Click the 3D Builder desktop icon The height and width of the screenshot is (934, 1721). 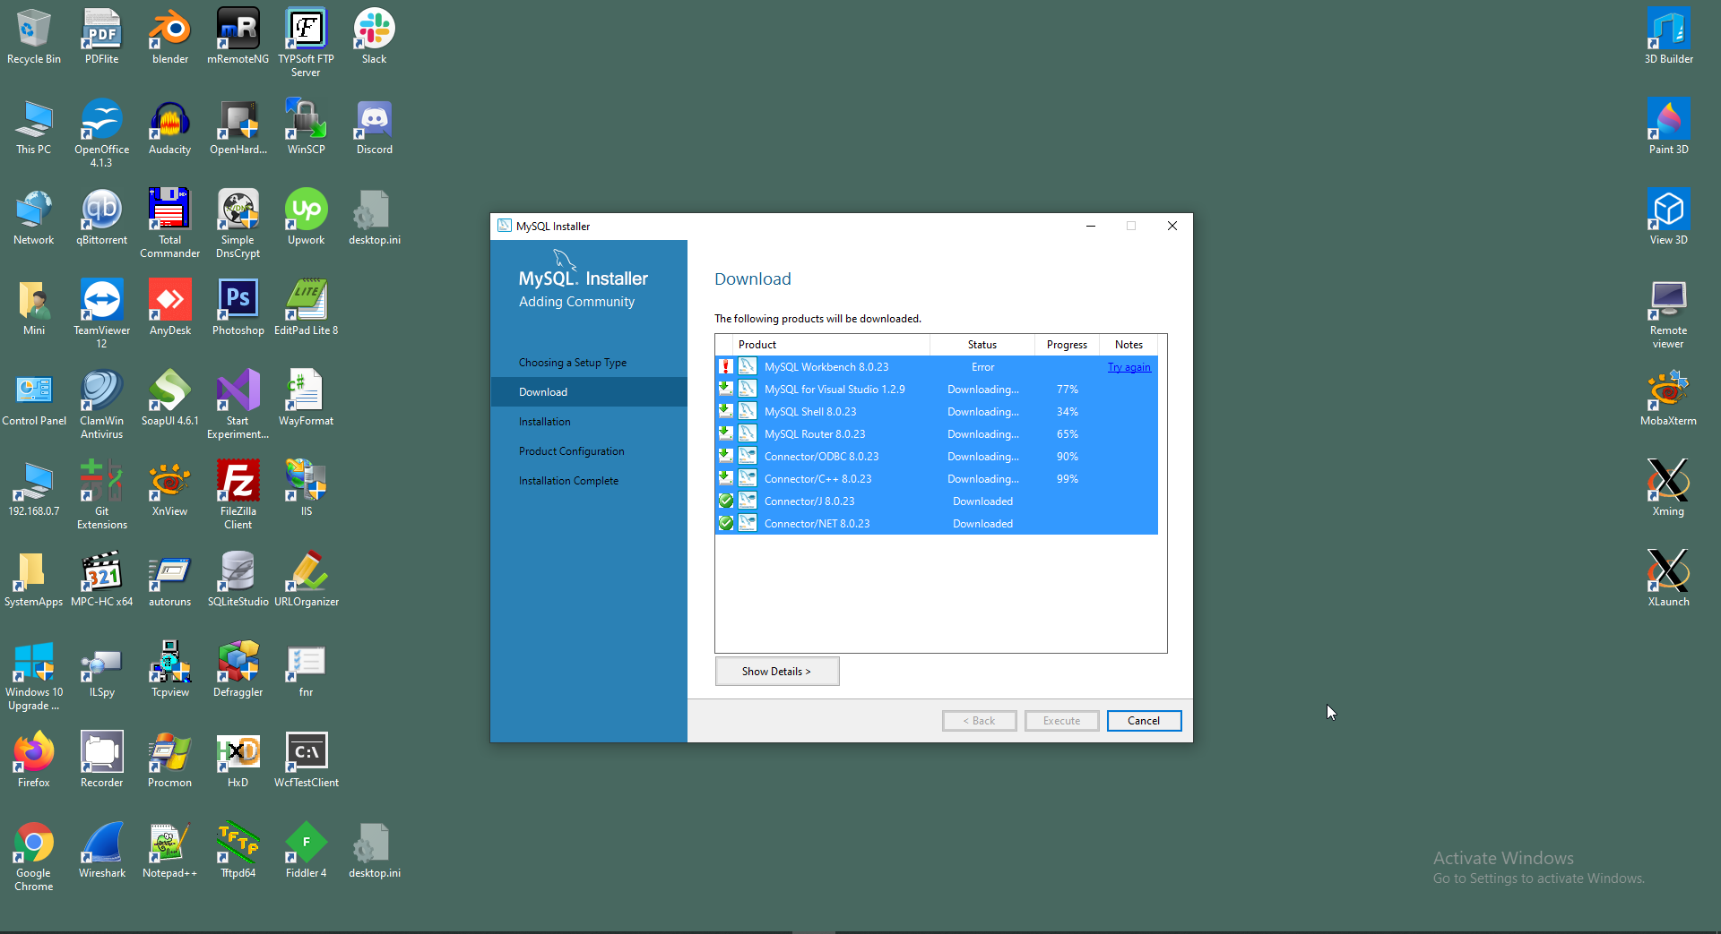pos(1669,37)
